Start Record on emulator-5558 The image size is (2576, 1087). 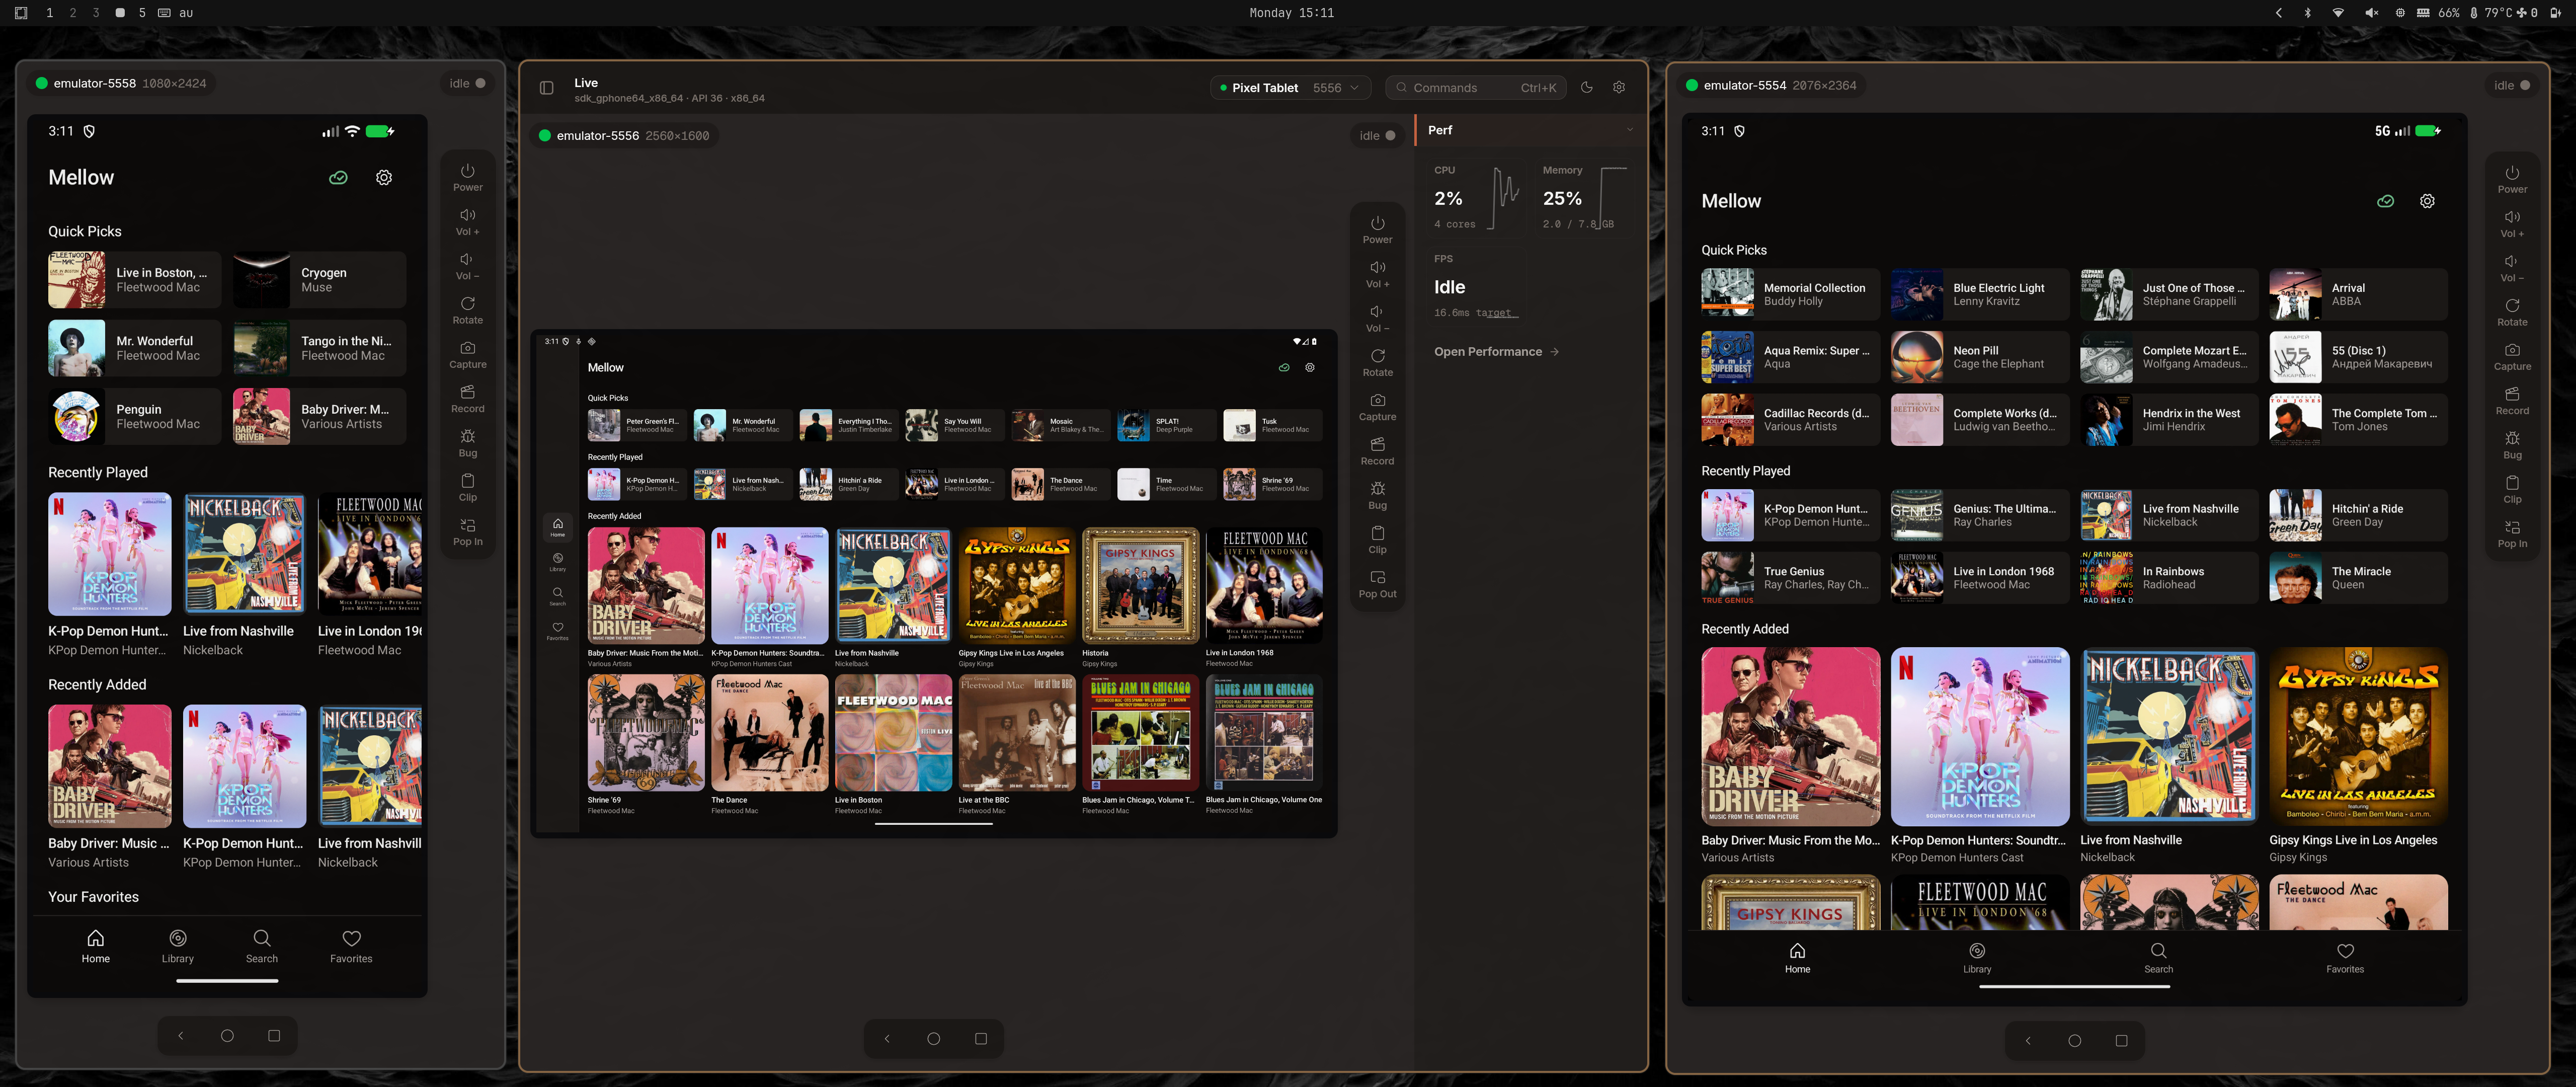[x=467, y=398]
